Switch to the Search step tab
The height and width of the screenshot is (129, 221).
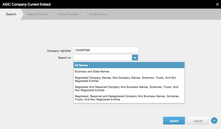(x=11, y=14)
